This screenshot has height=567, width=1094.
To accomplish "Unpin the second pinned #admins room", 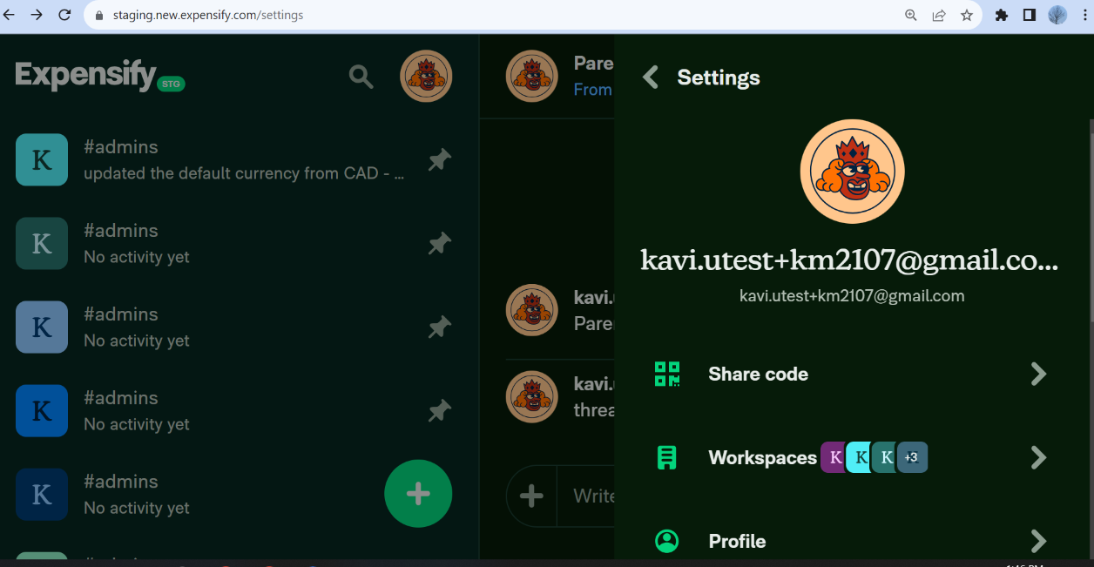I will (x=439, y=243).
